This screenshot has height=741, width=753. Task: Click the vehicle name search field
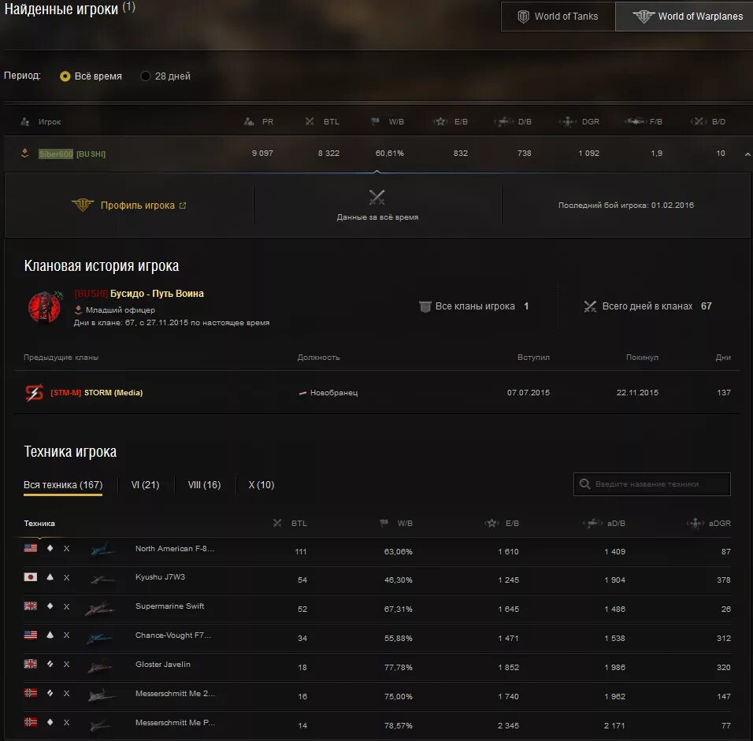652,484
